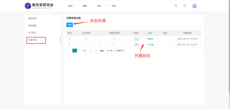Click page number 1 button
The width and height of the screenshot is (230, 109).
pyautogui.click(x=75, y=51)
